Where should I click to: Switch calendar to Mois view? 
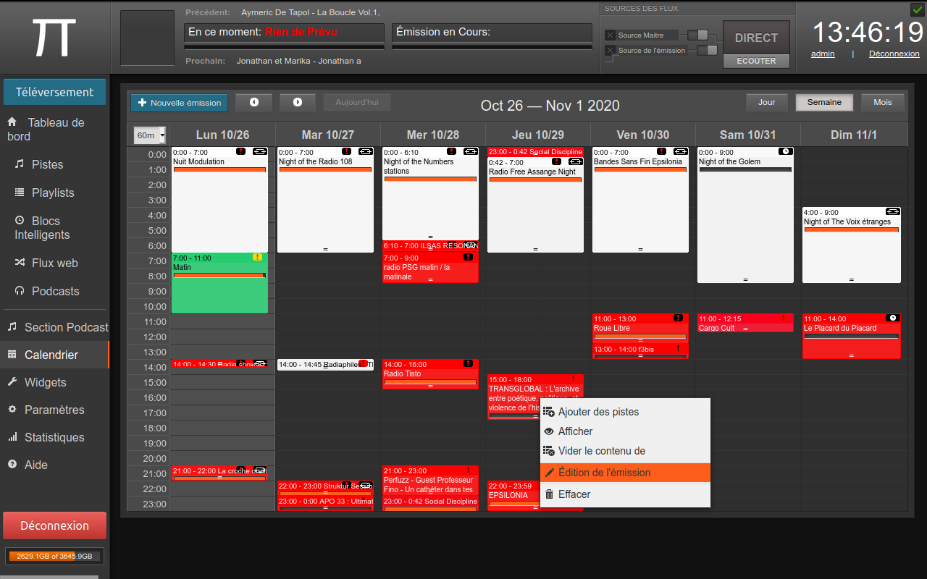(882, 102)
